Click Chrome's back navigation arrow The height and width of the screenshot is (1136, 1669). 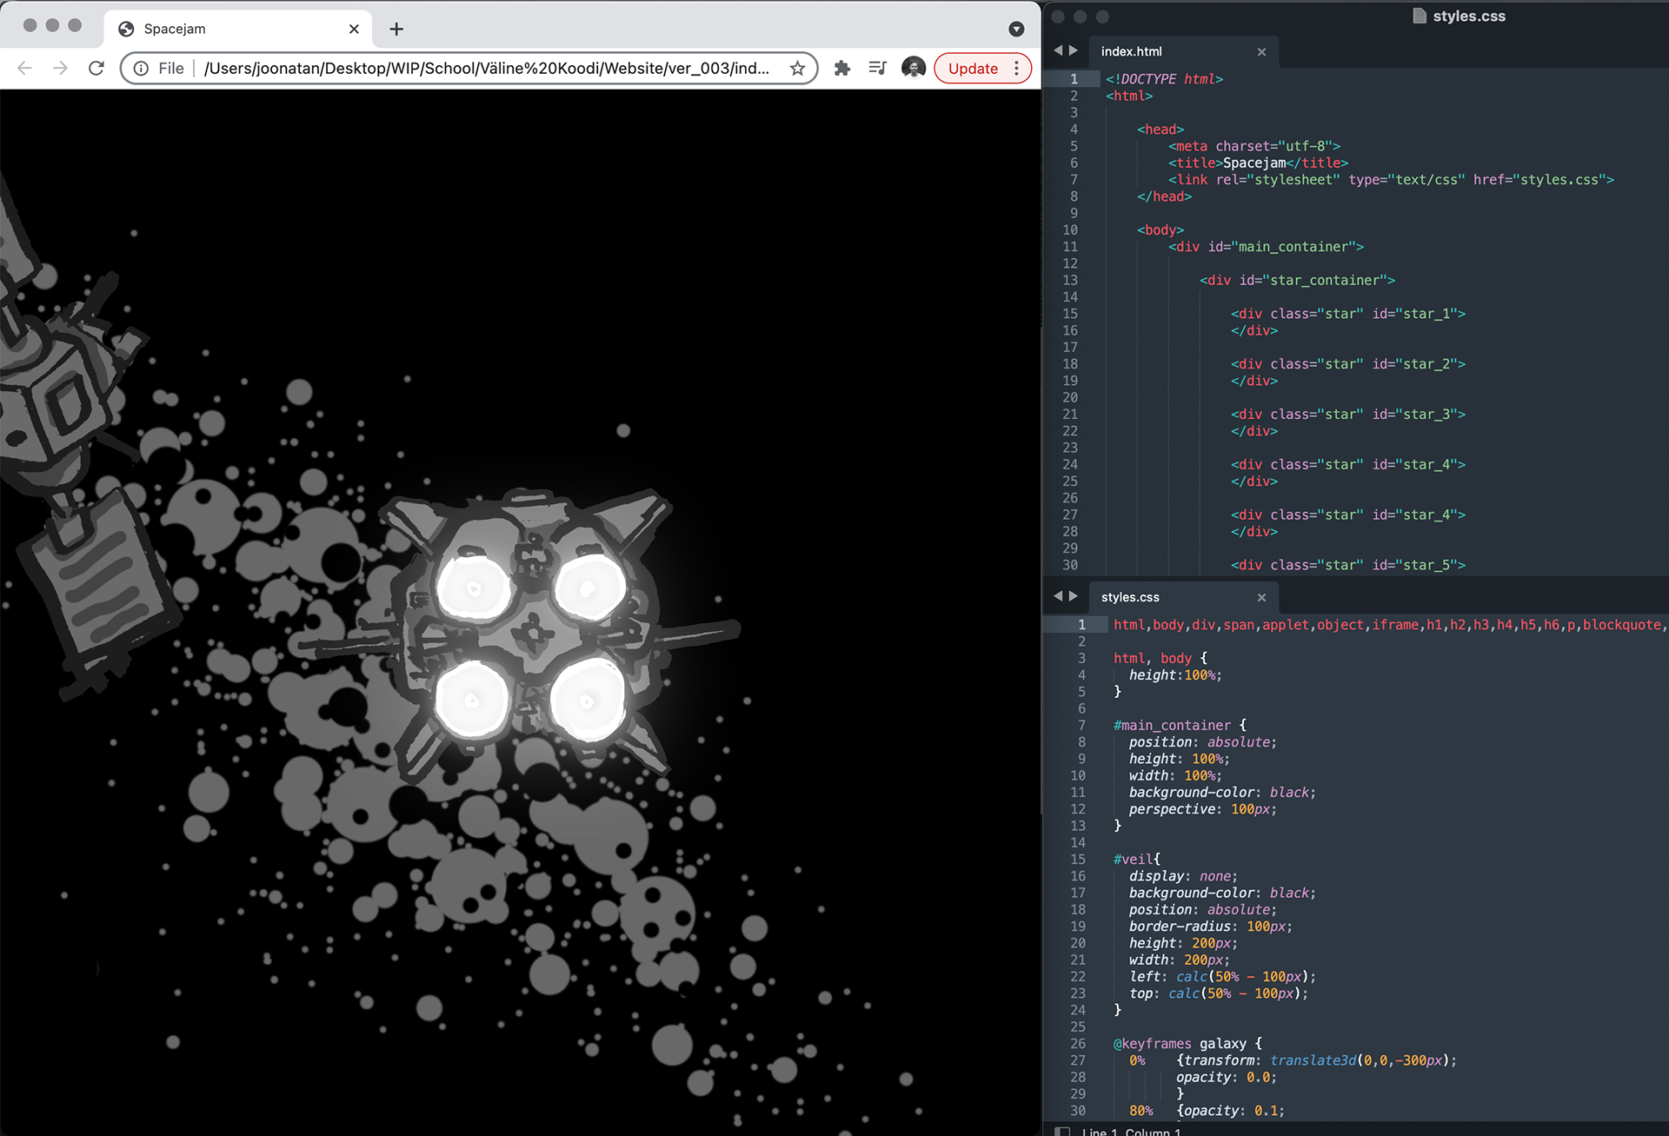tap(24, 68)
